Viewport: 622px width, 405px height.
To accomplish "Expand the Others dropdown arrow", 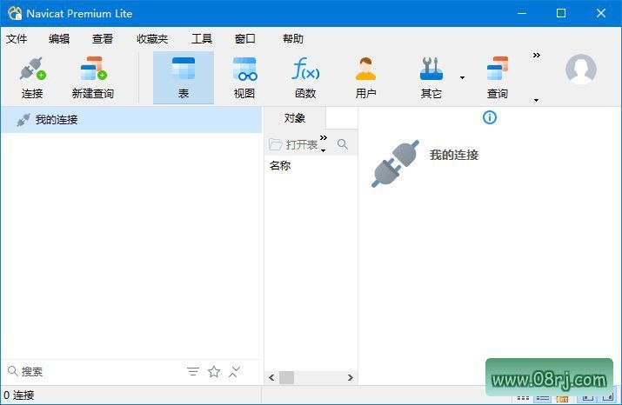I will (x=462, y=77).
